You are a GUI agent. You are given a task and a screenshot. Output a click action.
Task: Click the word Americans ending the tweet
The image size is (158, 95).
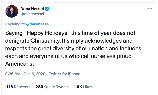20,64
